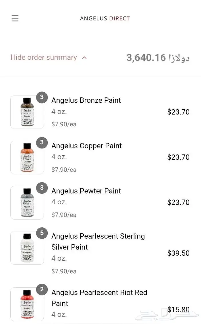Click Riot Red quantity badge 2
Screen dimensions: 201x324
tap(42, 289)
